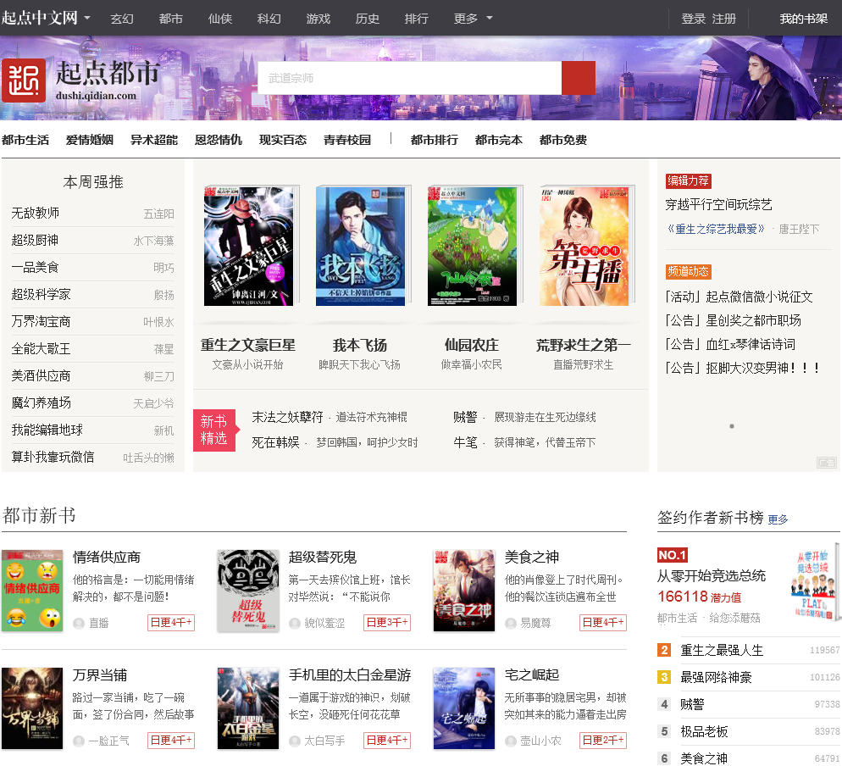Open 「活动」起点微信微小说征文 notice

(739, 297)
